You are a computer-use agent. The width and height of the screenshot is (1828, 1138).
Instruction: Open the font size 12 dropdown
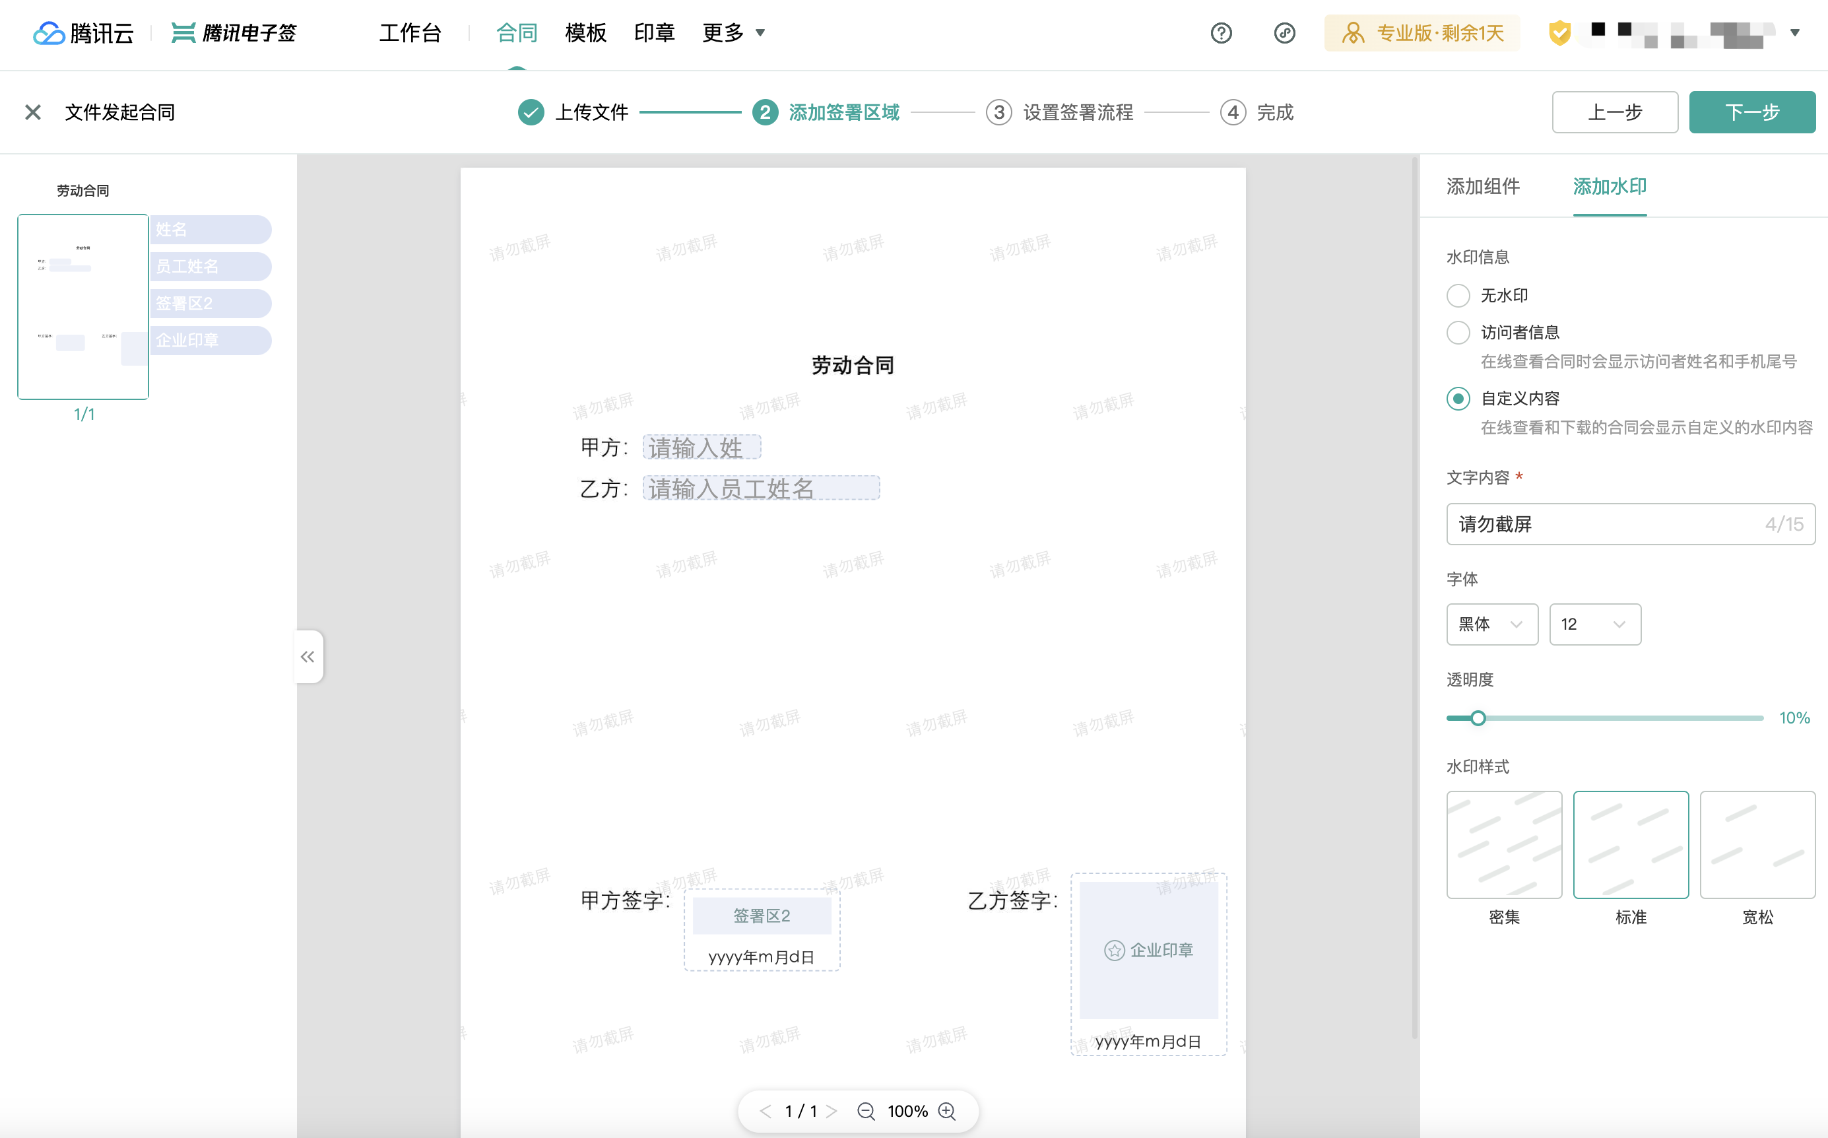[x=1595, y=624]
